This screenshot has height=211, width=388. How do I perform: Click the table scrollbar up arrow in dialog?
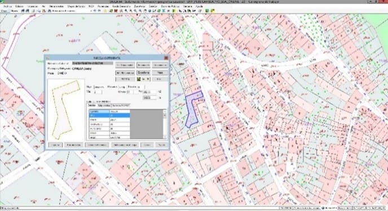coord(165,111)
